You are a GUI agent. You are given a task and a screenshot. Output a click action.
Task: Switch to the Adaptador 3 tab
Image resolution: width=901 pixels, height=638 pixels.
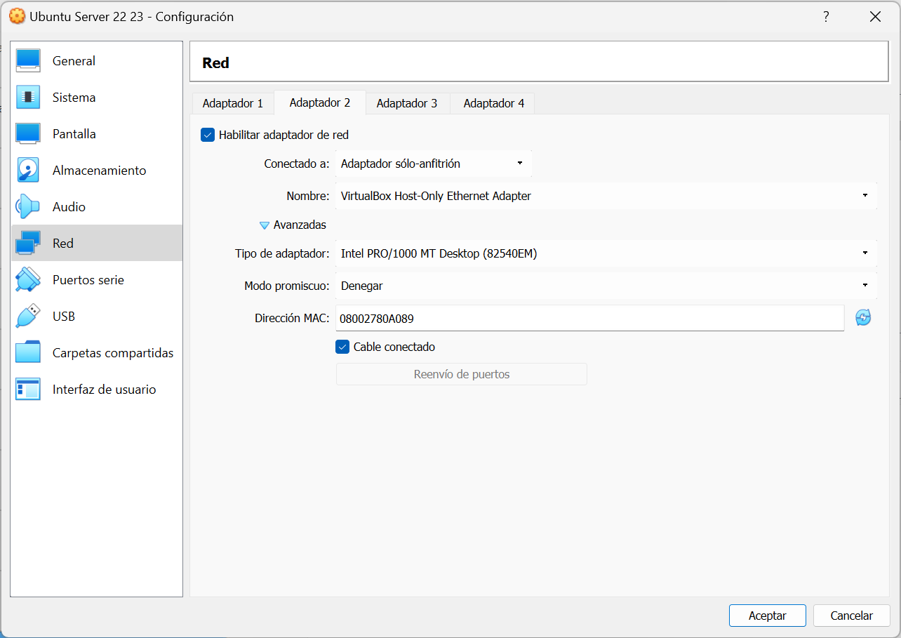coord(406,103)
